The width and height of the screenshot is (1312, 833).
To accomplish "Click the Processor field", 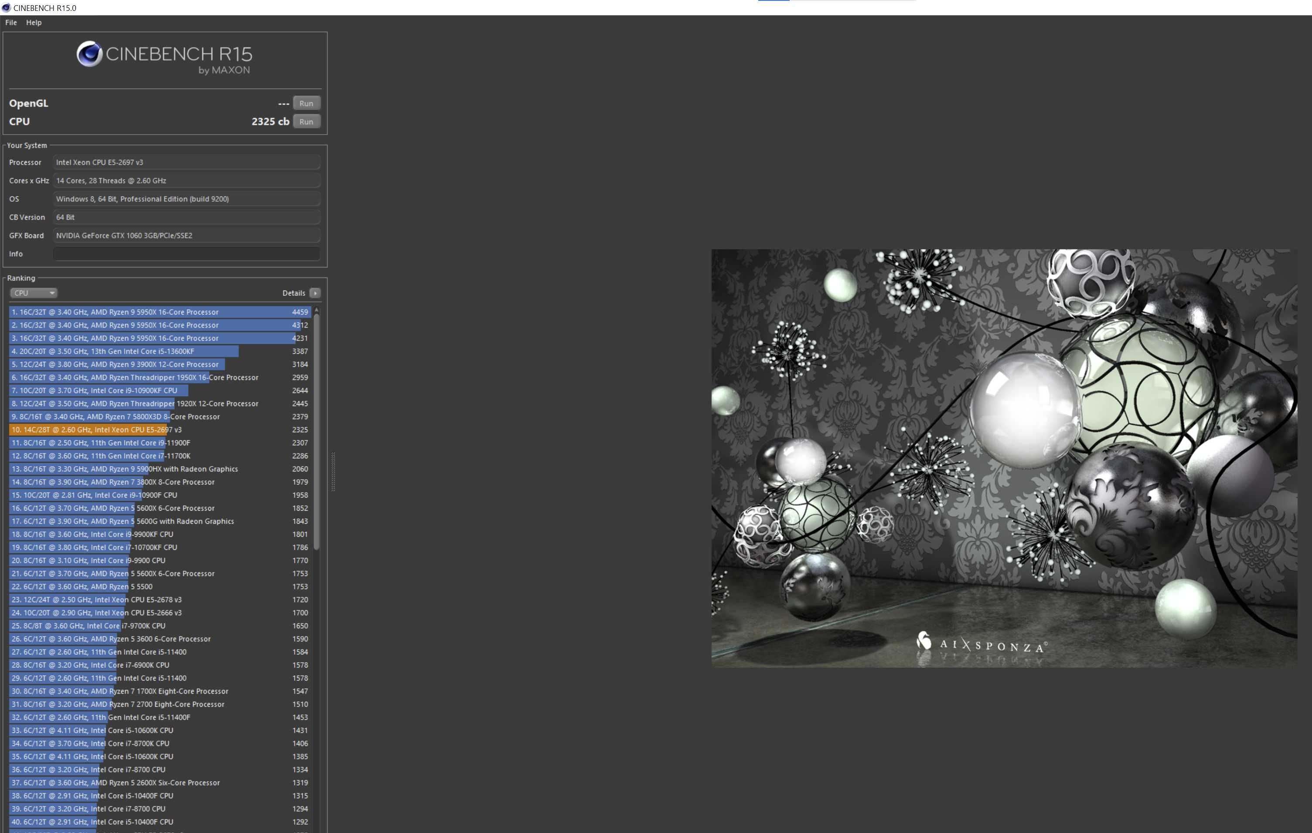I will click(x=186, y=162).
